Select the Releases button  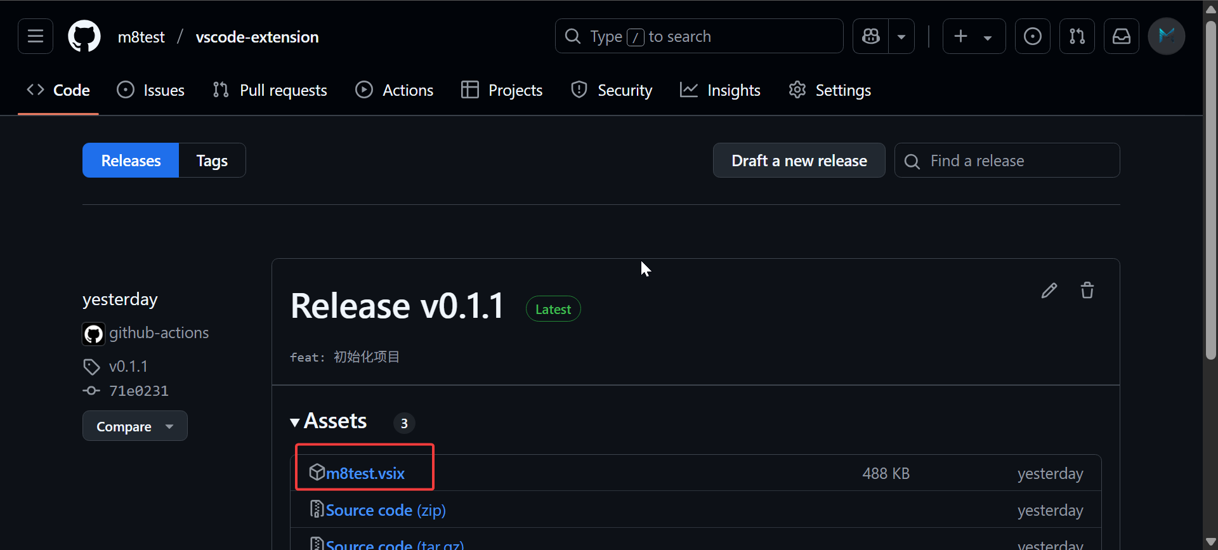(131, 160)
